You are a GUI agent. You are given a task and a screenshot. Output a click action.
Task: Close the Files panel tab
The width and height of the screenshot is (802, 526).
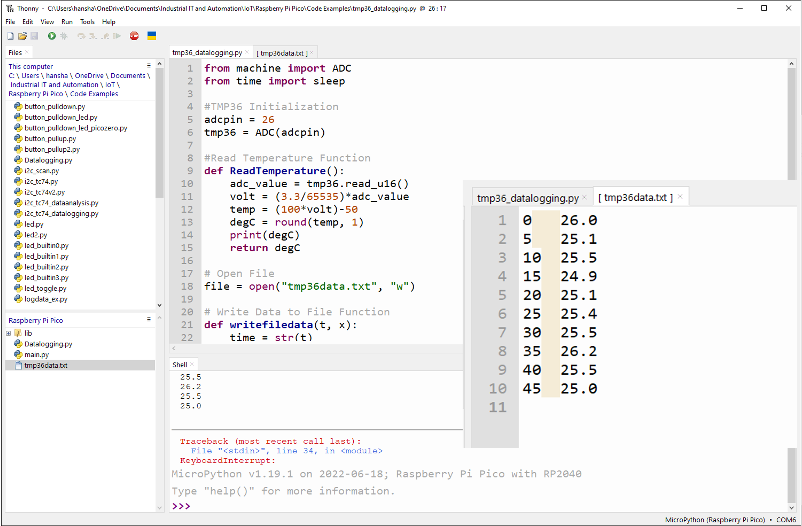[27, 52]
